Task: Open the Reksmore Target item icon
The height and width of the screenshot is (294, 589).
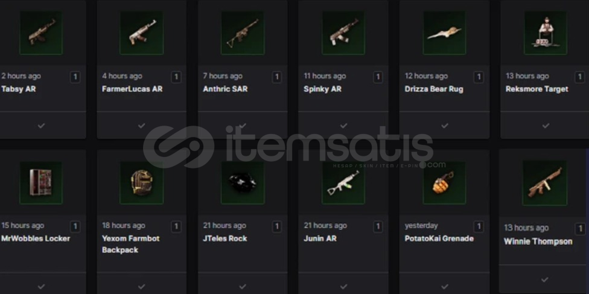Action: coord(546,33)
